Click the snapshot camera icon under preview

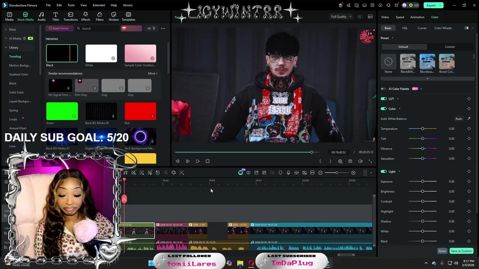click(350, 161)
